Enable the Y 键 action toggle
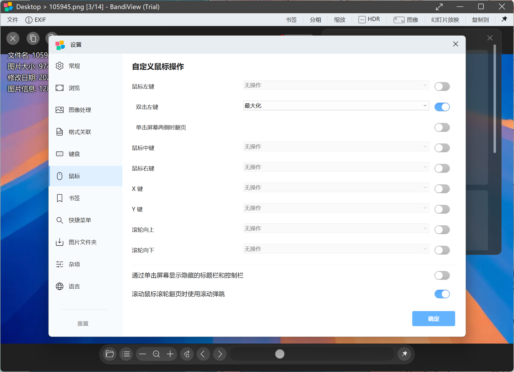Viewport: 514px width, 372px height. coord(442,209)
